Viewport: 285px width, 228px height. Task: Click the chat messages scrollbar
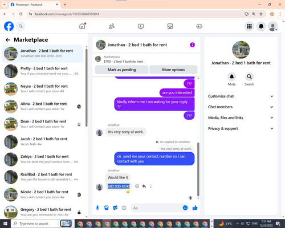[x=198, y=169]
